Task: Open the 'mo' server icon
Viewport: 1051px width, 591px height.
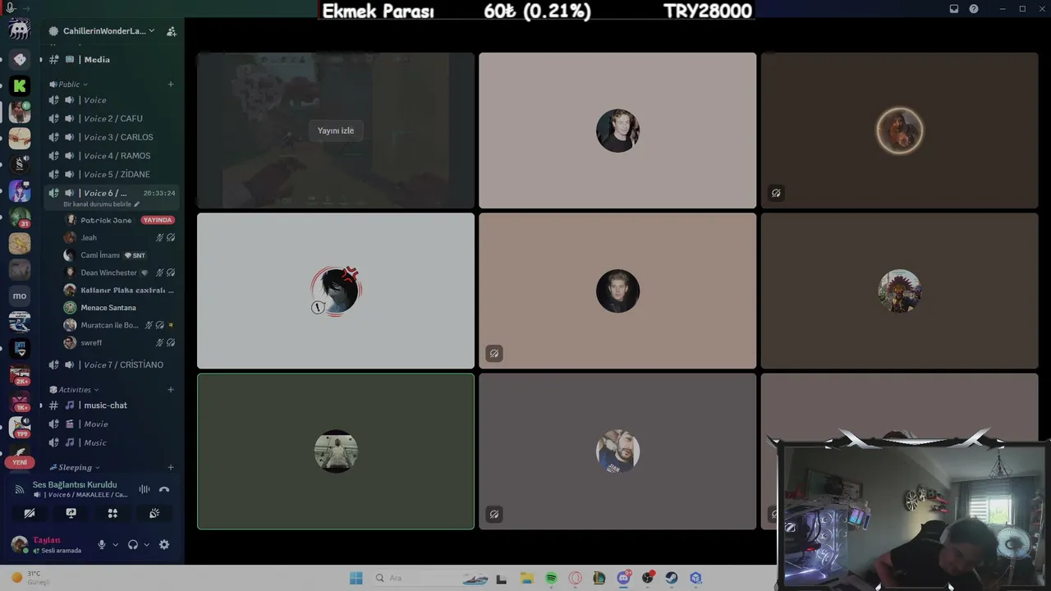Action: click(20, 295)
